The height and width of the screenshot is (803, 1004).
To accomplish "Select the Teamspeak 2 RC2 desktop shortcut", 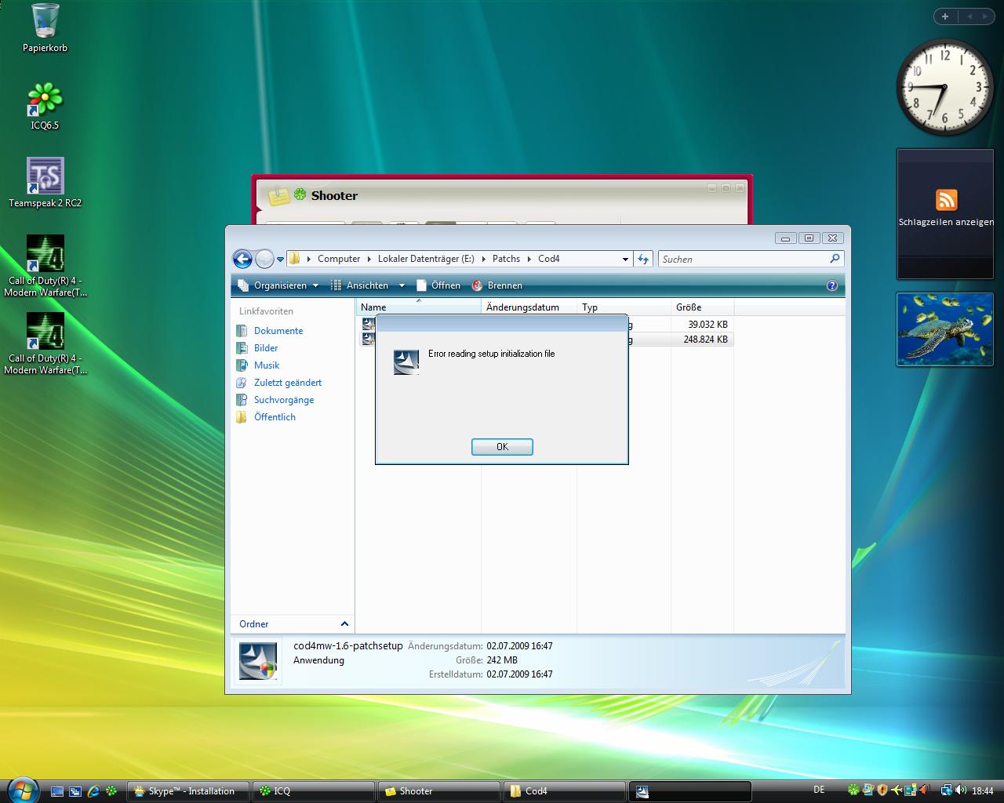I will pos(45,183).
